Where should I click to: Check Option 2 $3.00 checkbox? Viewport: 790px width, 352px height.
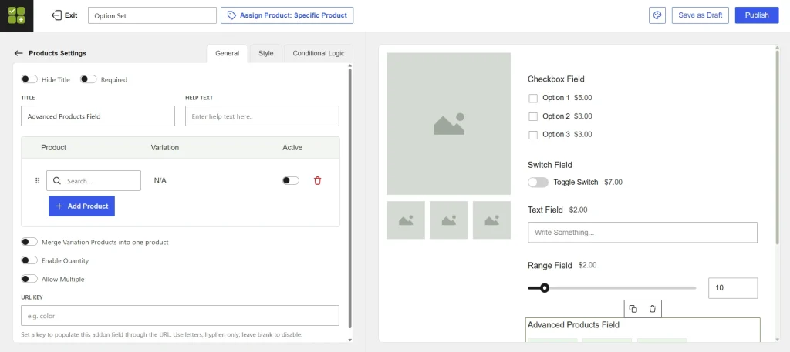[x=533, y=116]
